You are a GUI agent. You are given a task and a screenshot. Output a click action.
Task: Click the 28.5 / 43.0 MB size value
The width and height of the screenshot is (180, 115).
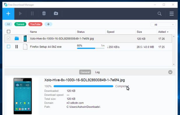pyautogui.click(x=145, y=47)
